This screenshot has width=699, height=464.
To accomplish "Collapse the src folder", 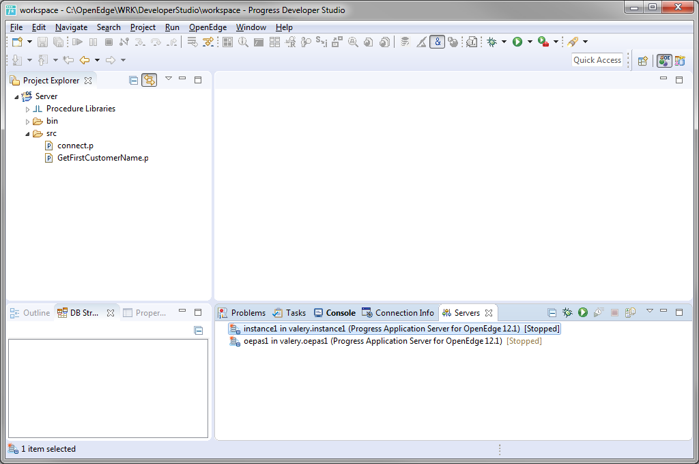I will click(x=27, y=134).
